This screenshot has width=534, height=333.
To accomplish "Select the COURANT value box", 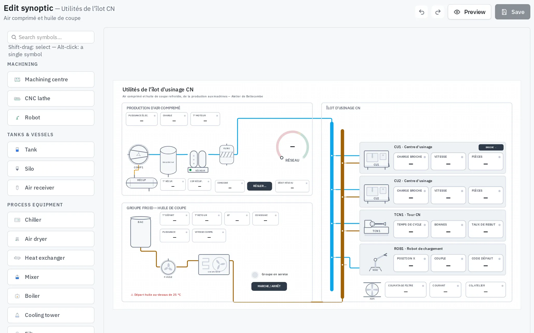I will click(445, 289).
